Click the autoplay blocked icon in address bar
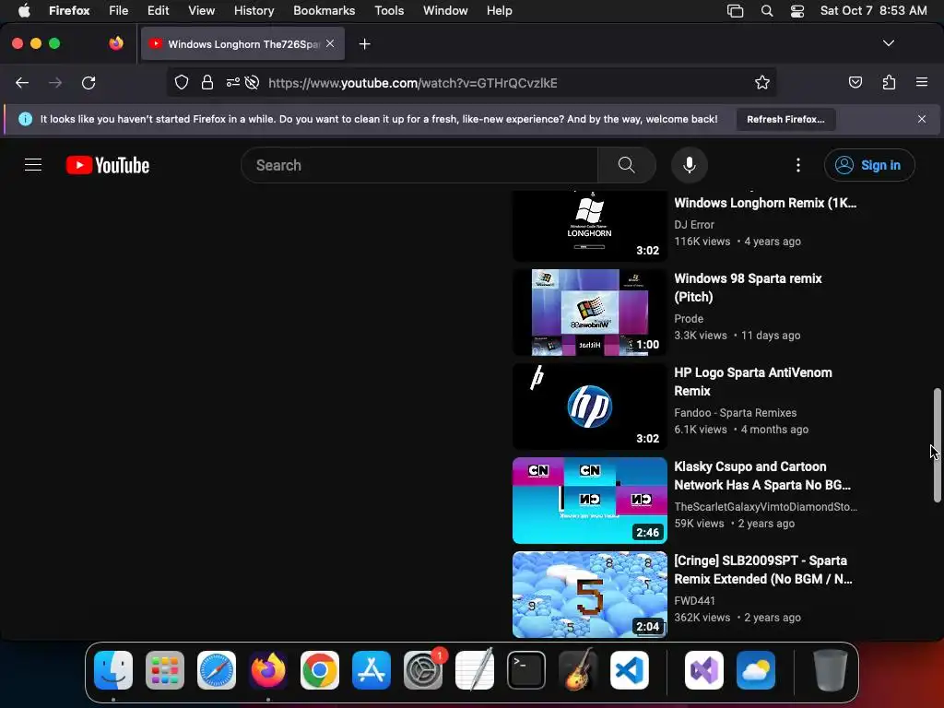944x708 pixels. coord(253,82)
